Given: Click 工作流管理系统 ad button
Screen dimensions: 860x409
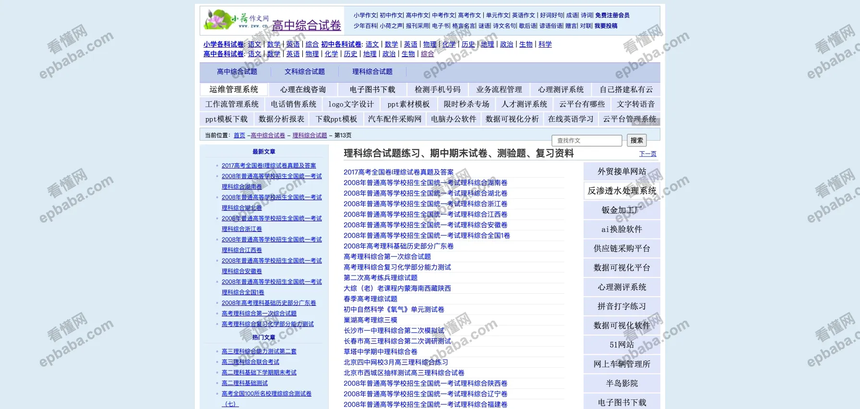Looking at the screenshot, I should click(232, 104).
